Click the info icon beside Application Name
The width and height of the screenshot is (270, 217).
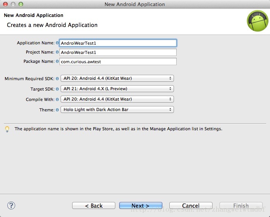[x=57, y=43]
